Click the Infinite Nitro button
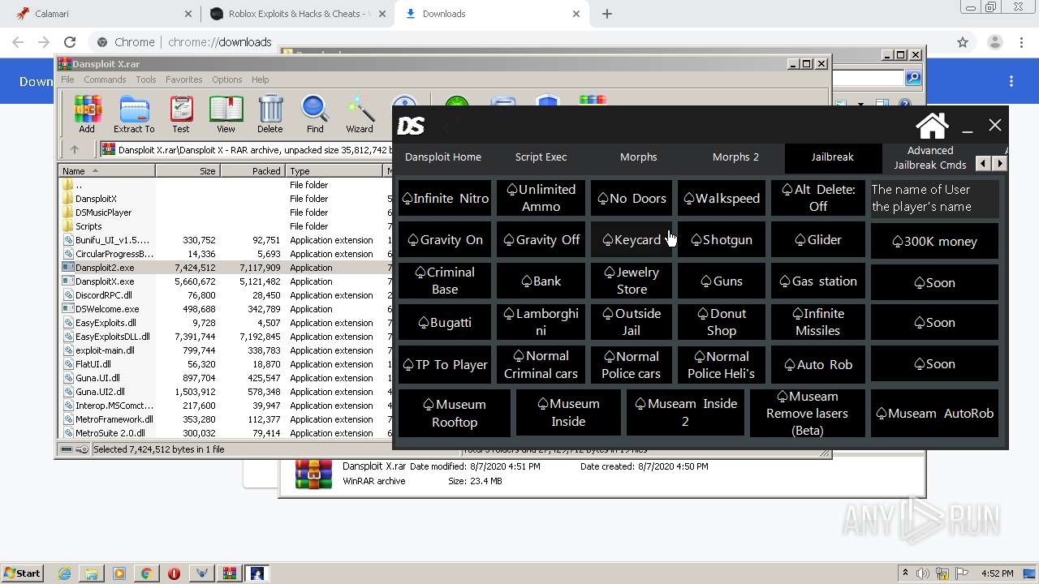Viewport: 1039px width, 584px height. pos(446,198)
